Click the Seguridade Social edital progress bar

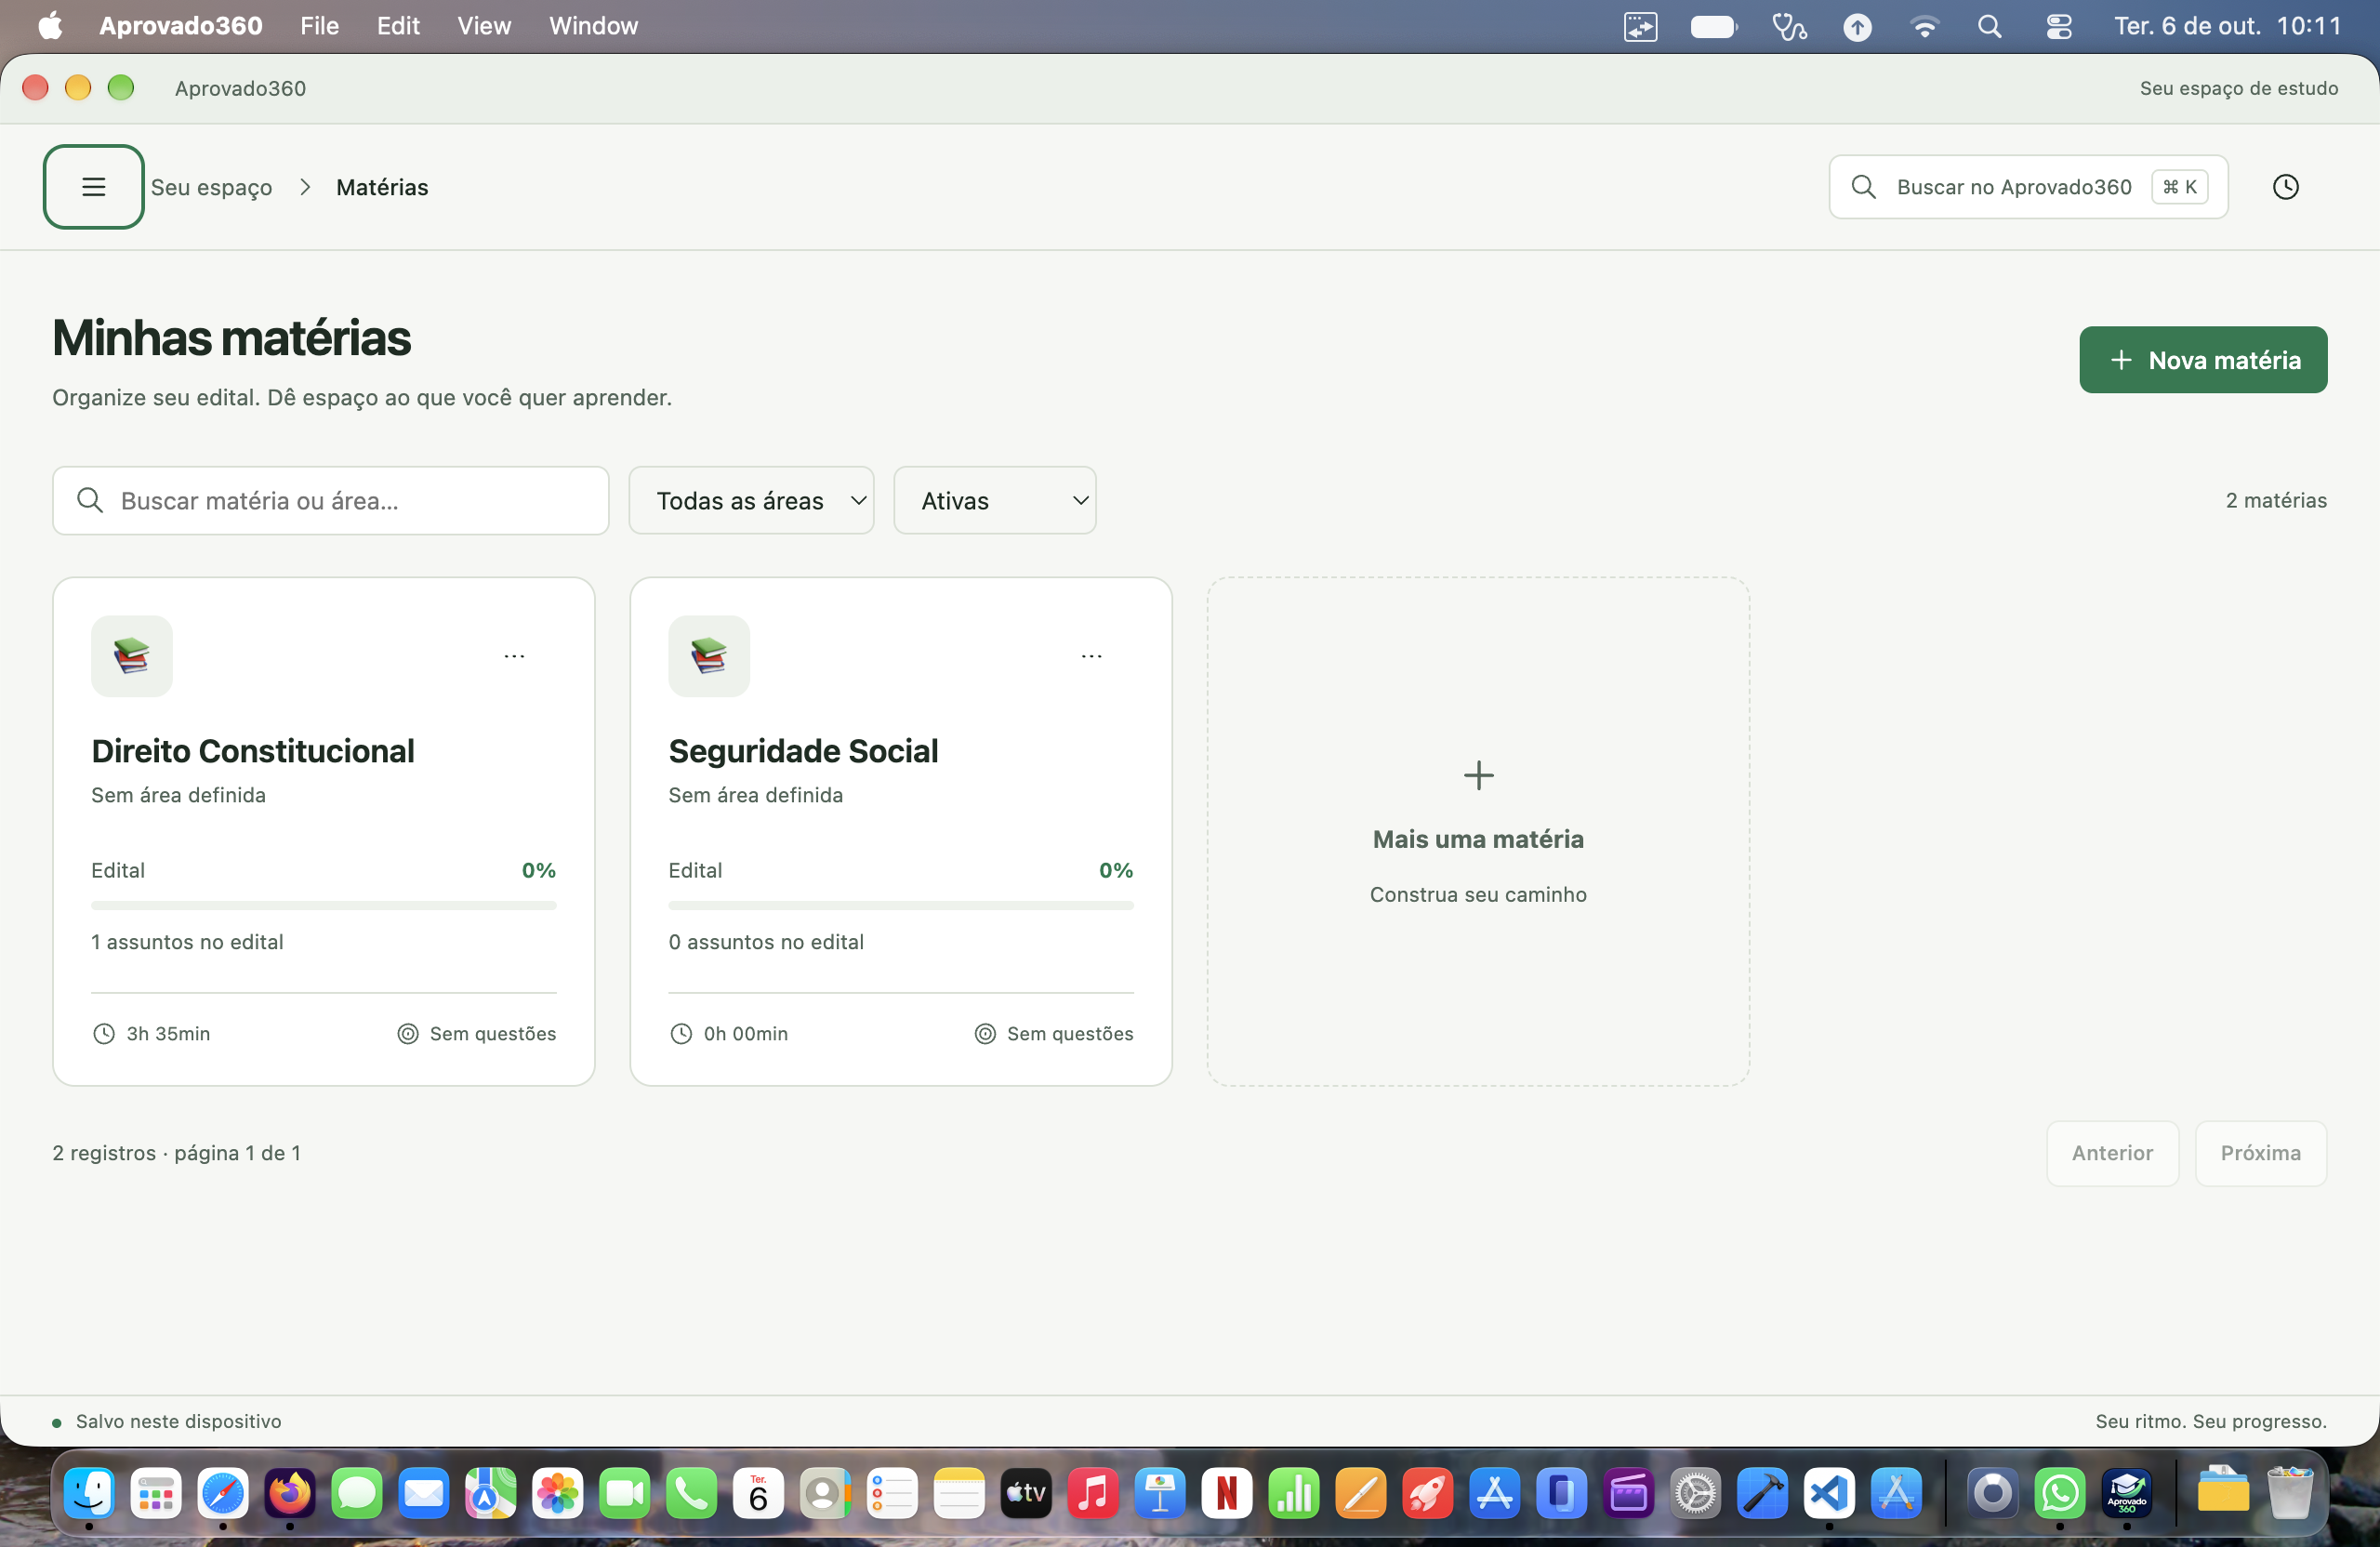901,905
